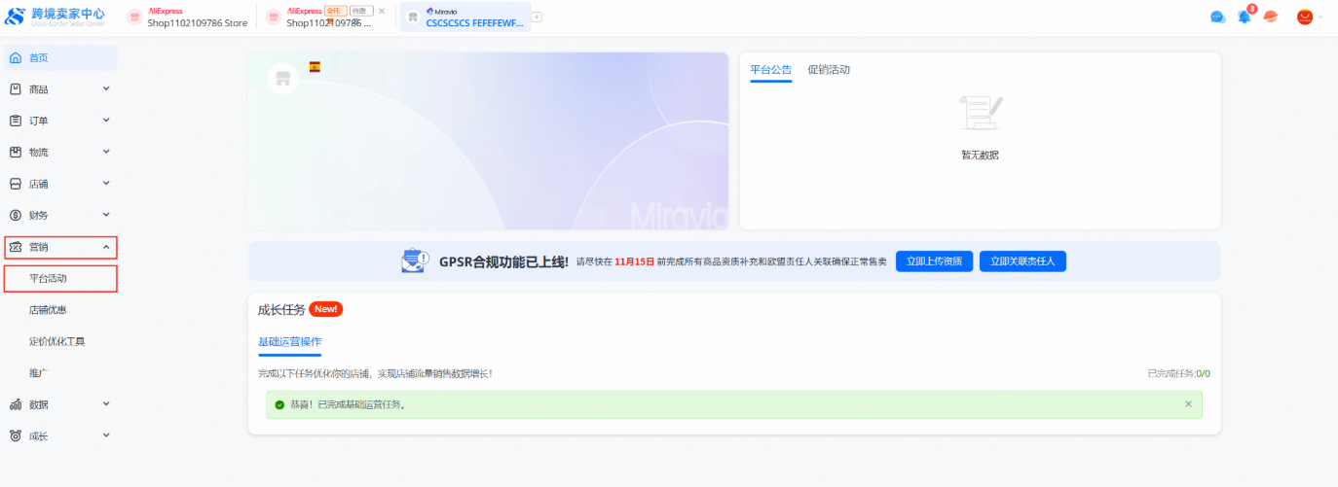
Task: Open the 数据 sidebar menu
Action: click(x=60, y=404)
